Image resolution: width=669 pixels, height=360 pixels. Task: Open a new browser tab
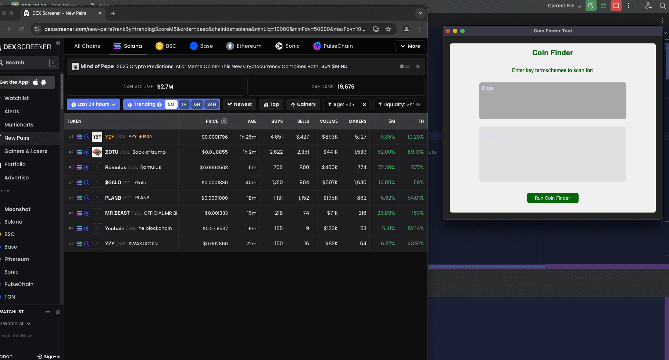pos(113,13)
